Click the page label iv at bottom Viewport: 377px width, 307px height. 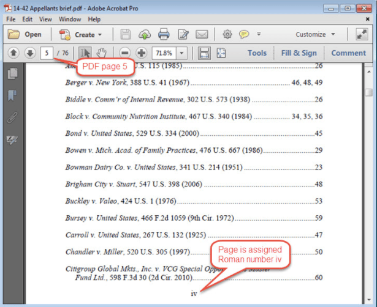point(194,294)
